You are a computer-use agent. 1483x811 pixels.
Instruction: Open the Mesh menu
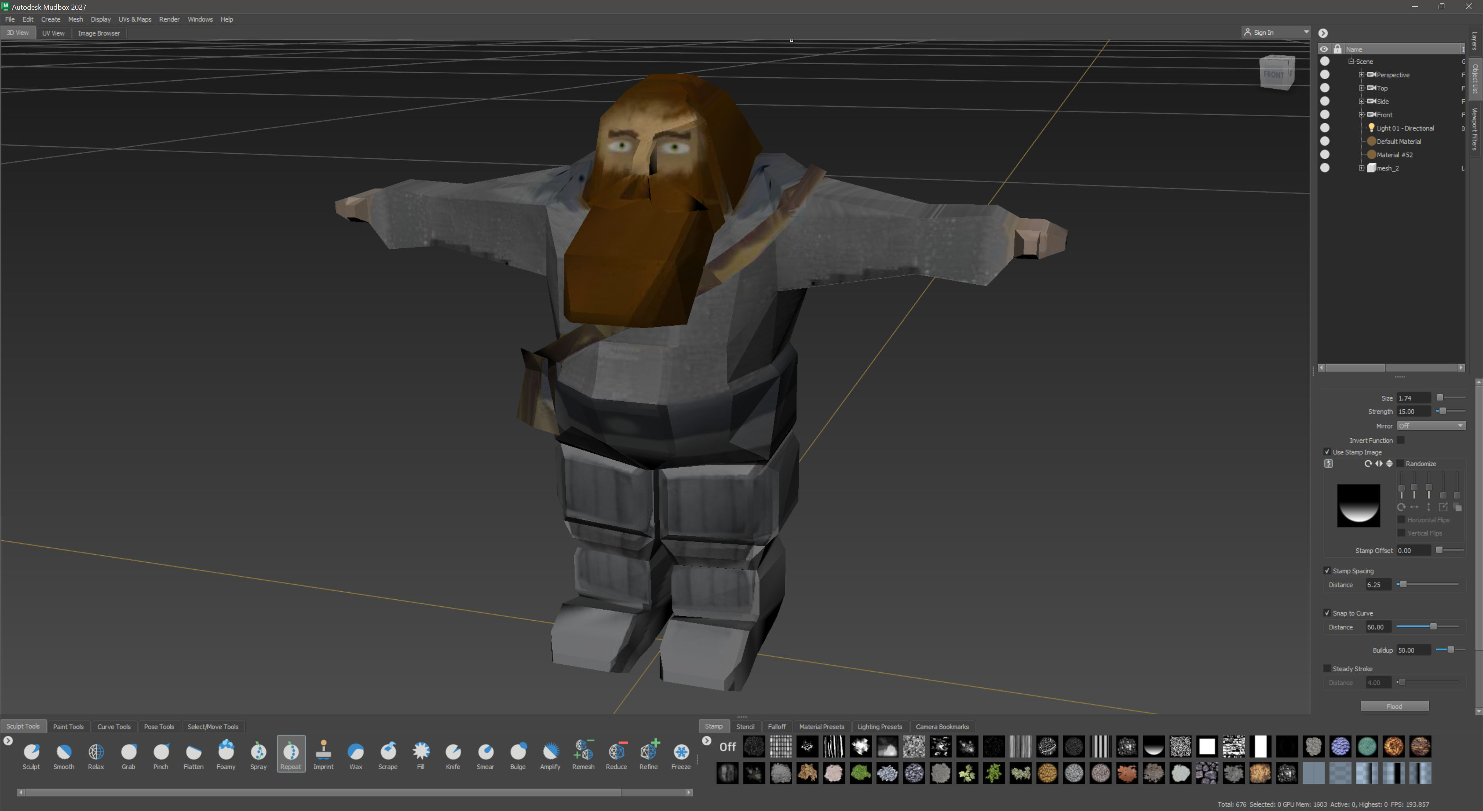(x=75, y=19)
